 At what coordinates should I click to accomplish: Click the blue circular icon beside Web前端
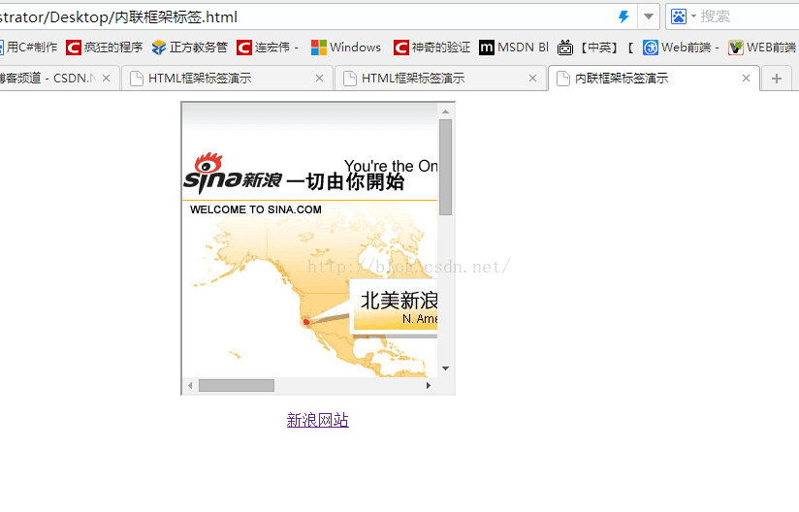point(651,48)
